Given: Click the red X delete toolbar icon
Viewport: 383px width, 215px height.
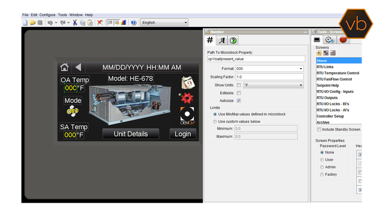Looking at the screenshot, I should tap(100, 22).
